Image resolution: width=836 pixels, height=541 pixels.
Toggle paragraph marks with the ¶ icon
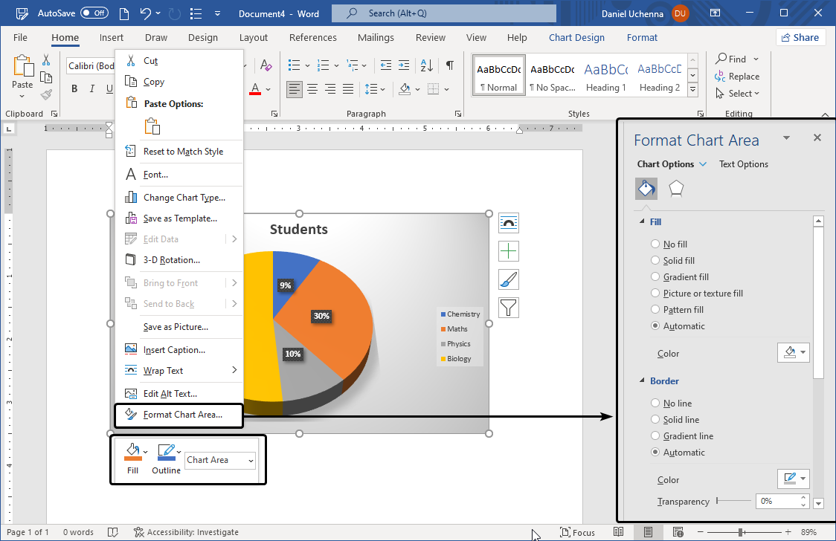pos(449,65)
